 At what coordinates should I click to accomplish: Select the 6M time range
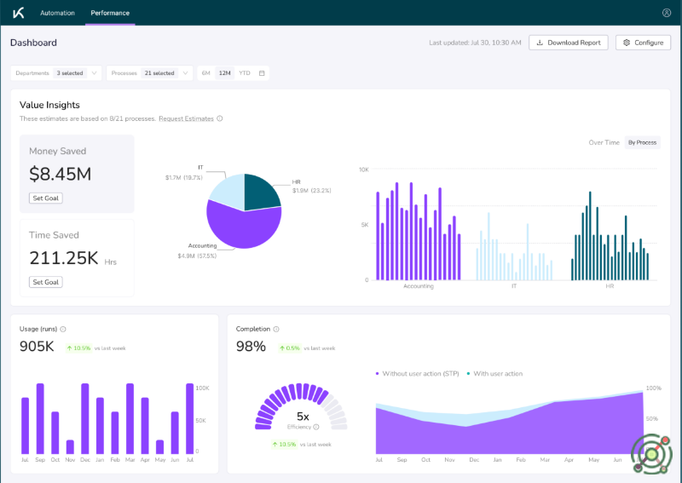pos(205,73)
